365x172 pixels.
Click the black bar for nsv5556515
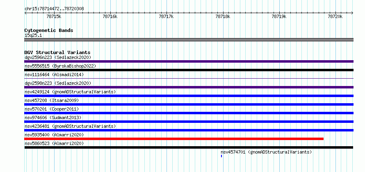(x=189, y=70)
